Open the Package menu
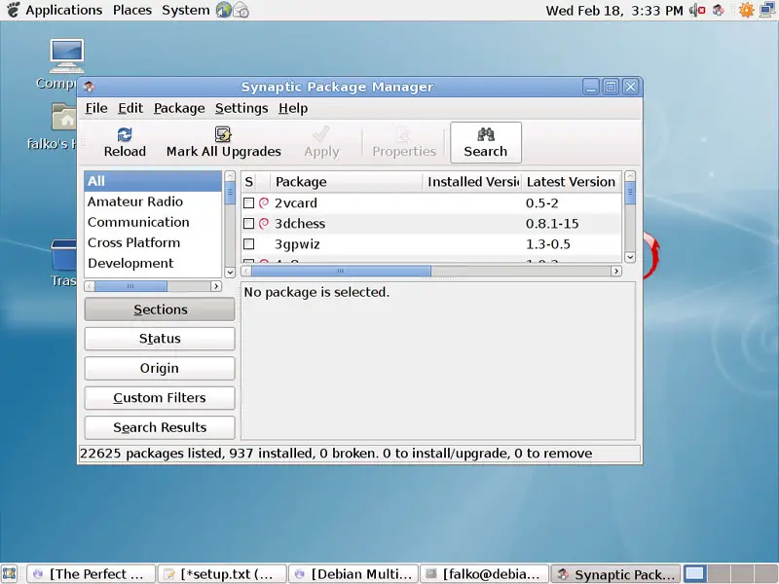Viewport: 779px width, 584px height. [179, 108]
